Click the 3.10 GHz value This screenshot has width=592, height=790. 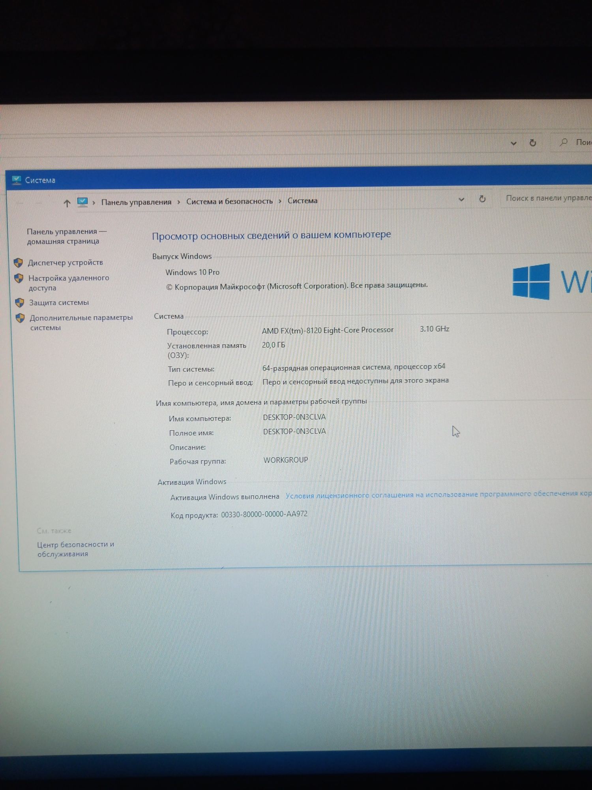click(x=435, y=329)
